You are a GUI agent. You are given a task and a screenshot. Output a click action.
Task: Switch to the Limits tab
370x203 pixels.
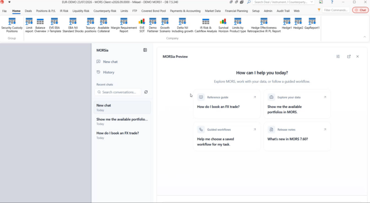[x=124, y=11]
